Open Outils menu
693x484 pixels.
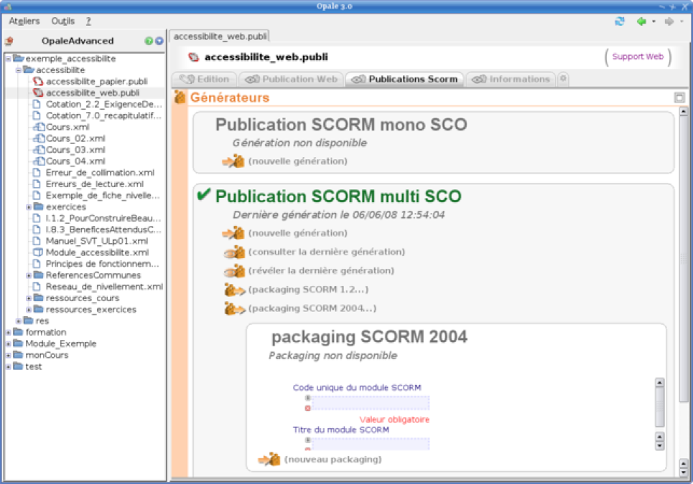62,22
